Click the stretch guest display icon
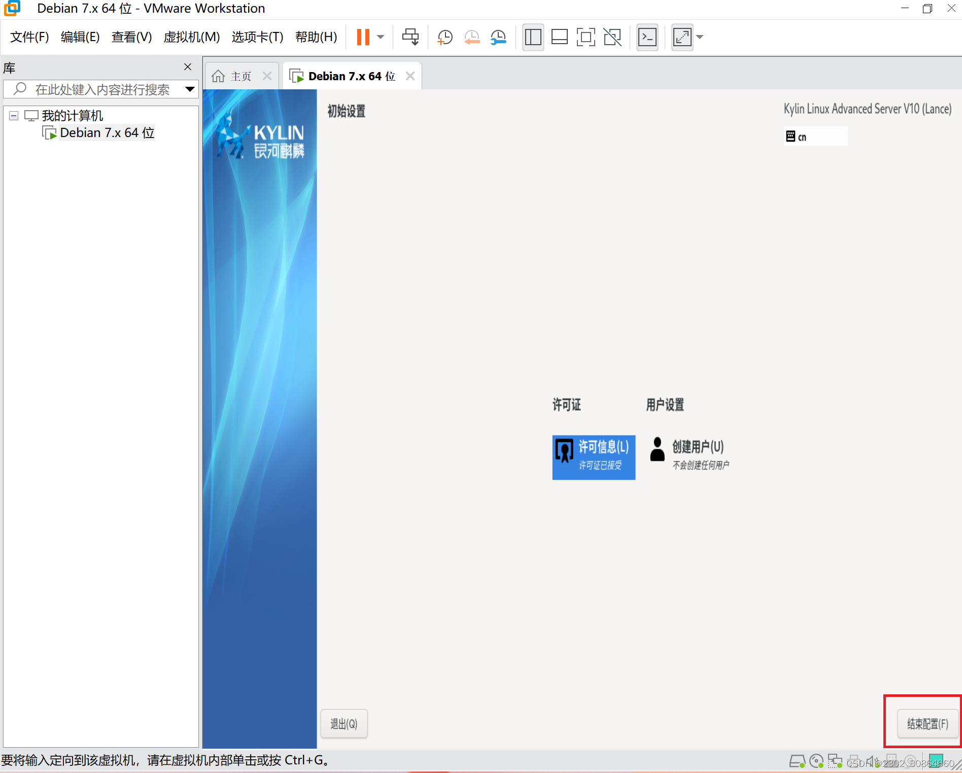 pos(682,37)
